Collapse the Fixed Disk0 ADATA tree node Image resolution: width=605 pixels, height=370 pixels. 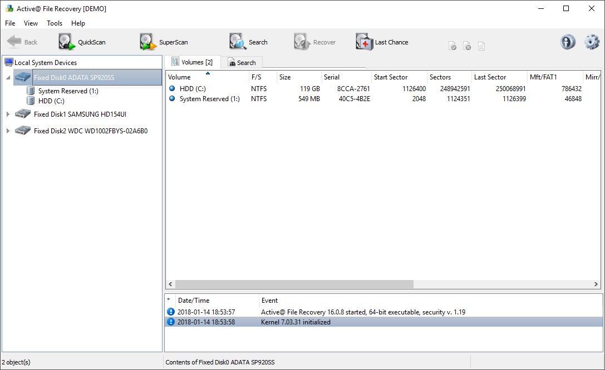(8, 78)
